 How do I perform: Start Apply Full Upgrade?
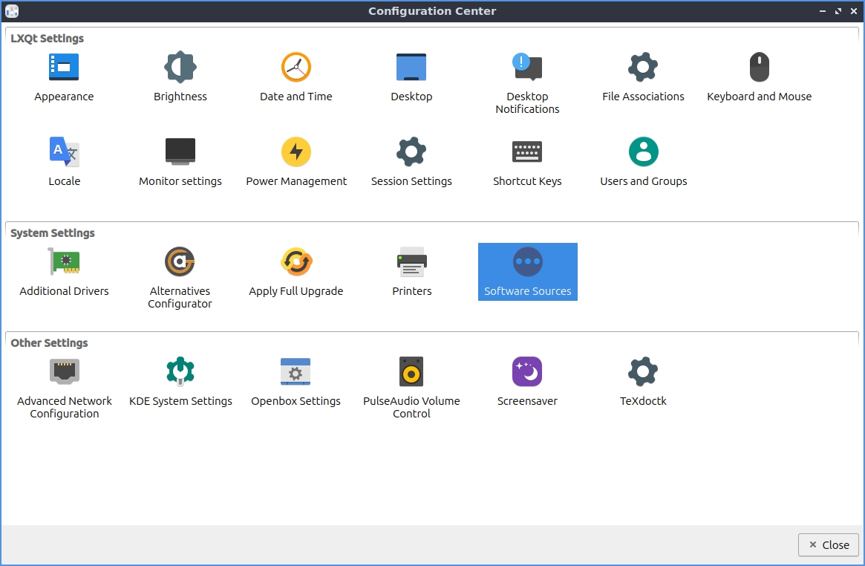(296, 262)
